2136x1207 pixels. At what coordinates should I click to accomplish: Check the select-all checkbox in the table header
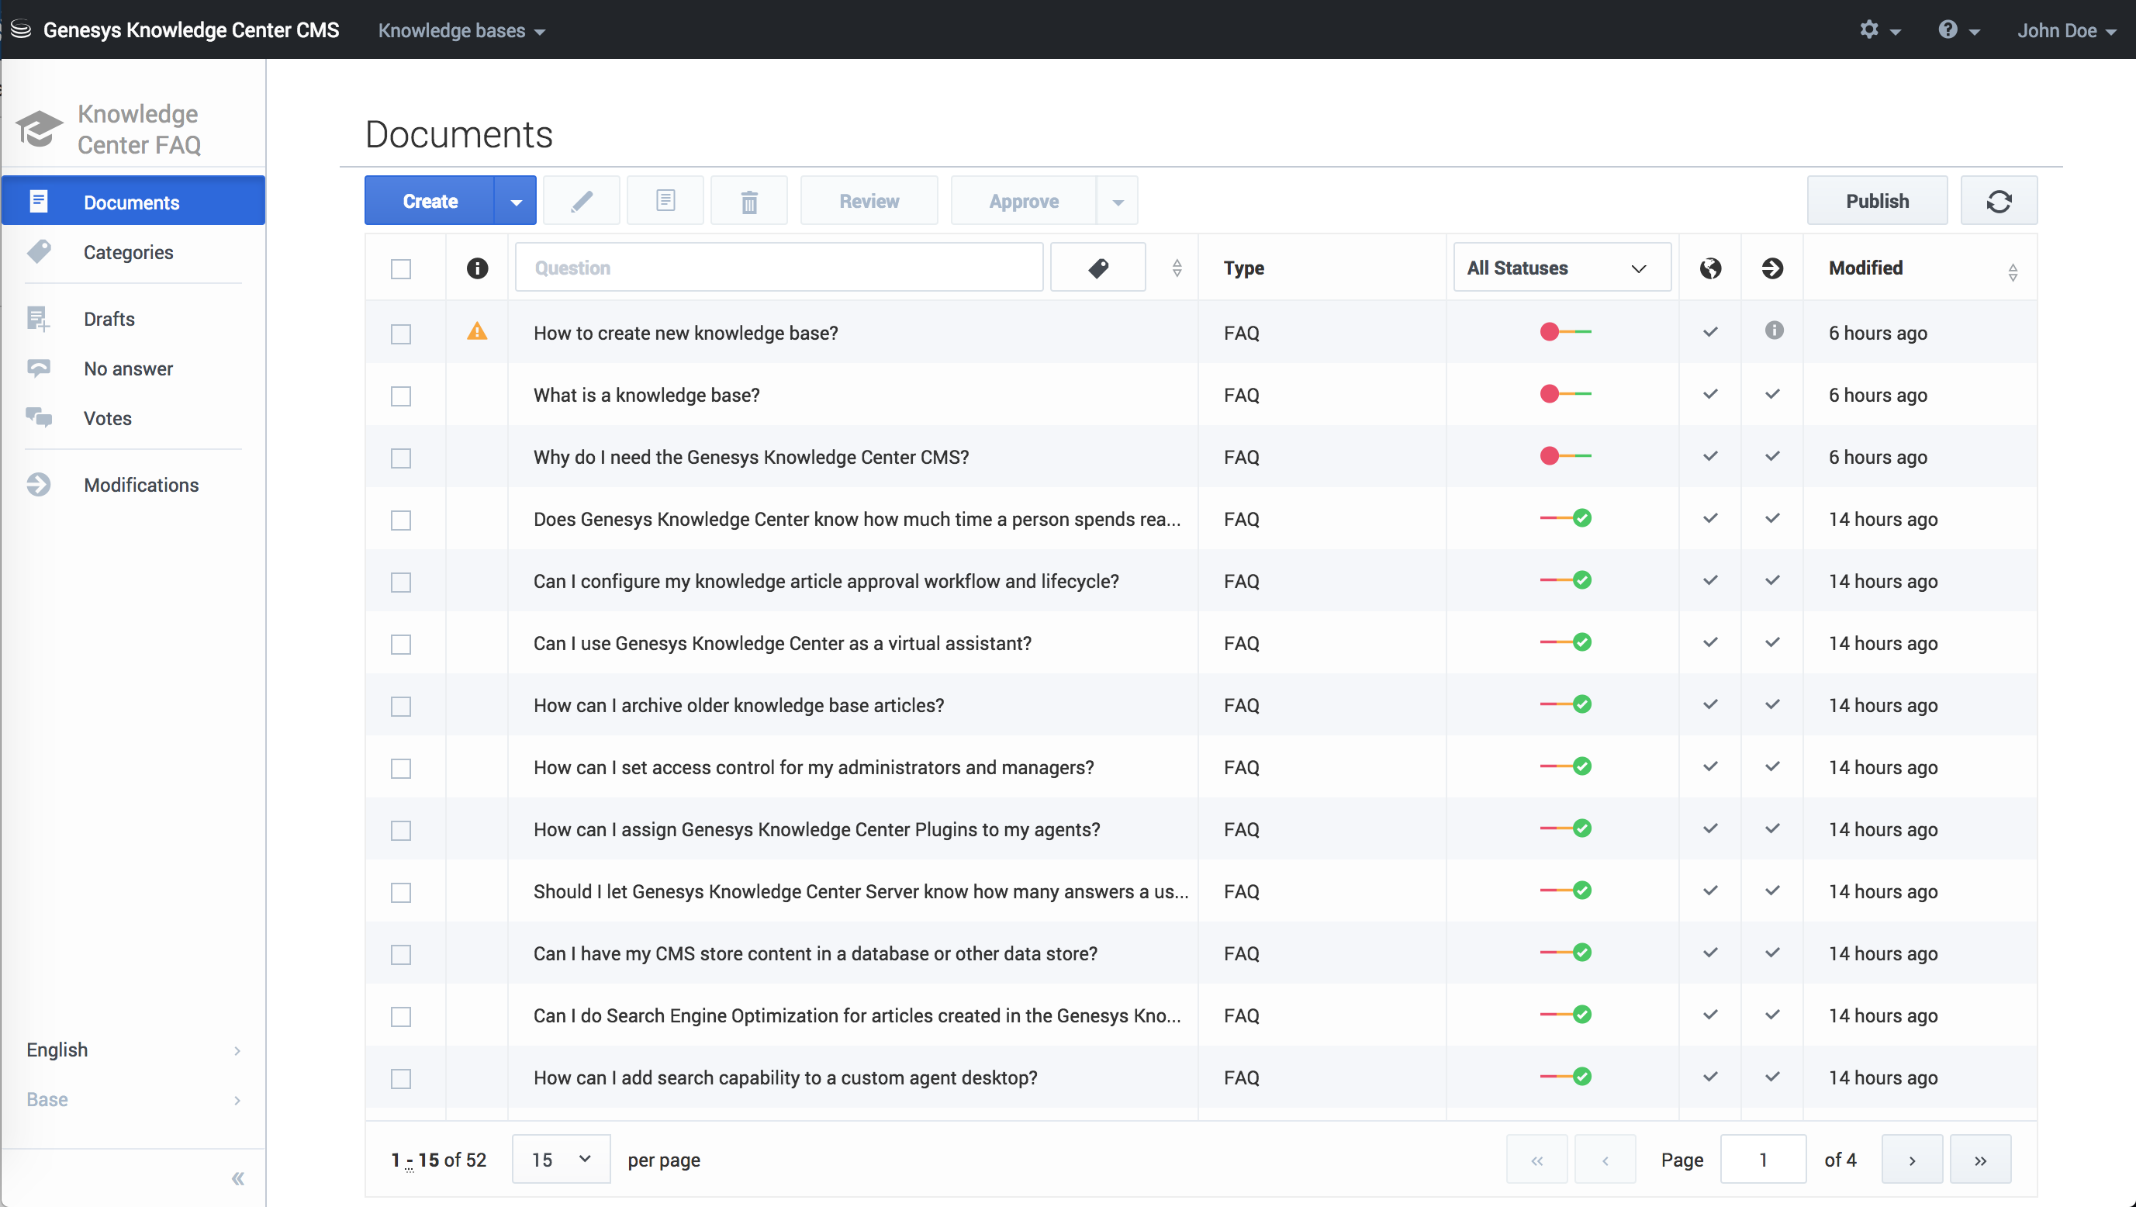pos(400,268)
